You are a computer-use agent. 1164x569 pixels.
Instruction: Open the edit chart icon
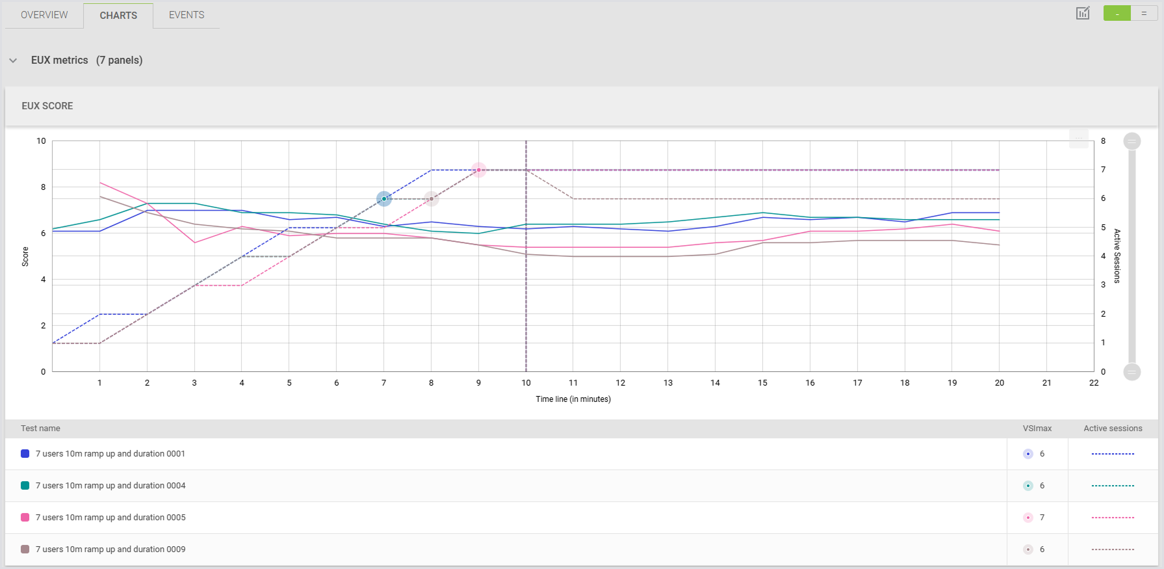point(1082,13)
